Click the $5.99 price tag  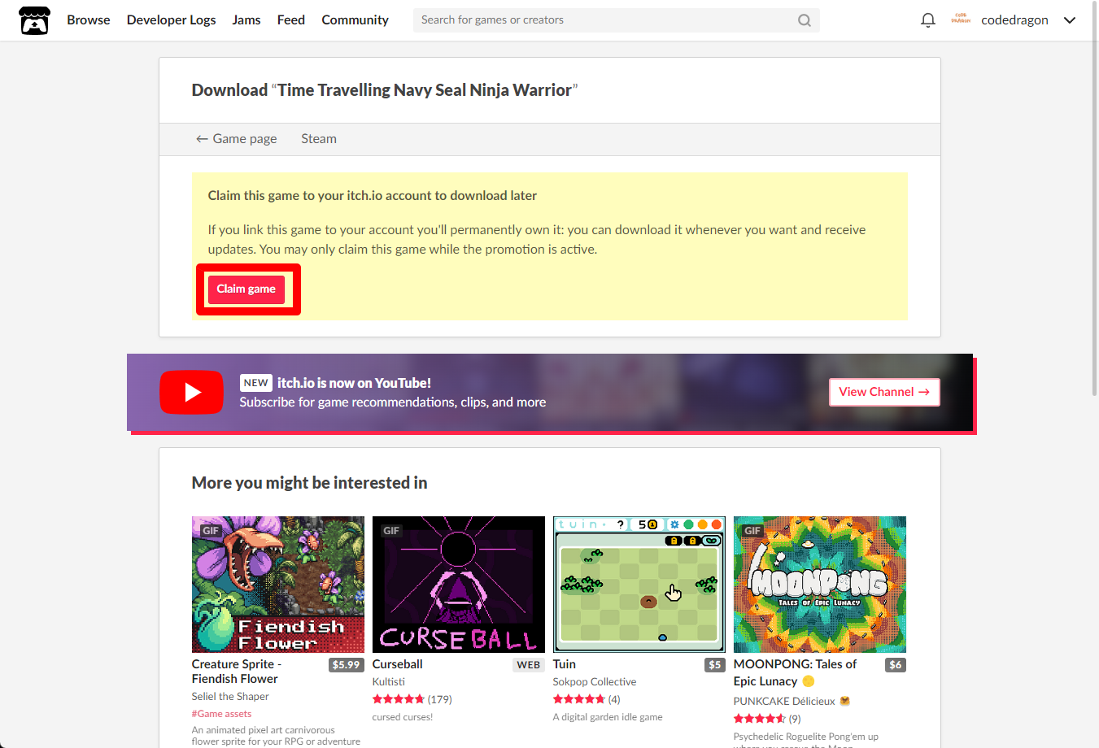pyautogui.click(x=346, y=665)
